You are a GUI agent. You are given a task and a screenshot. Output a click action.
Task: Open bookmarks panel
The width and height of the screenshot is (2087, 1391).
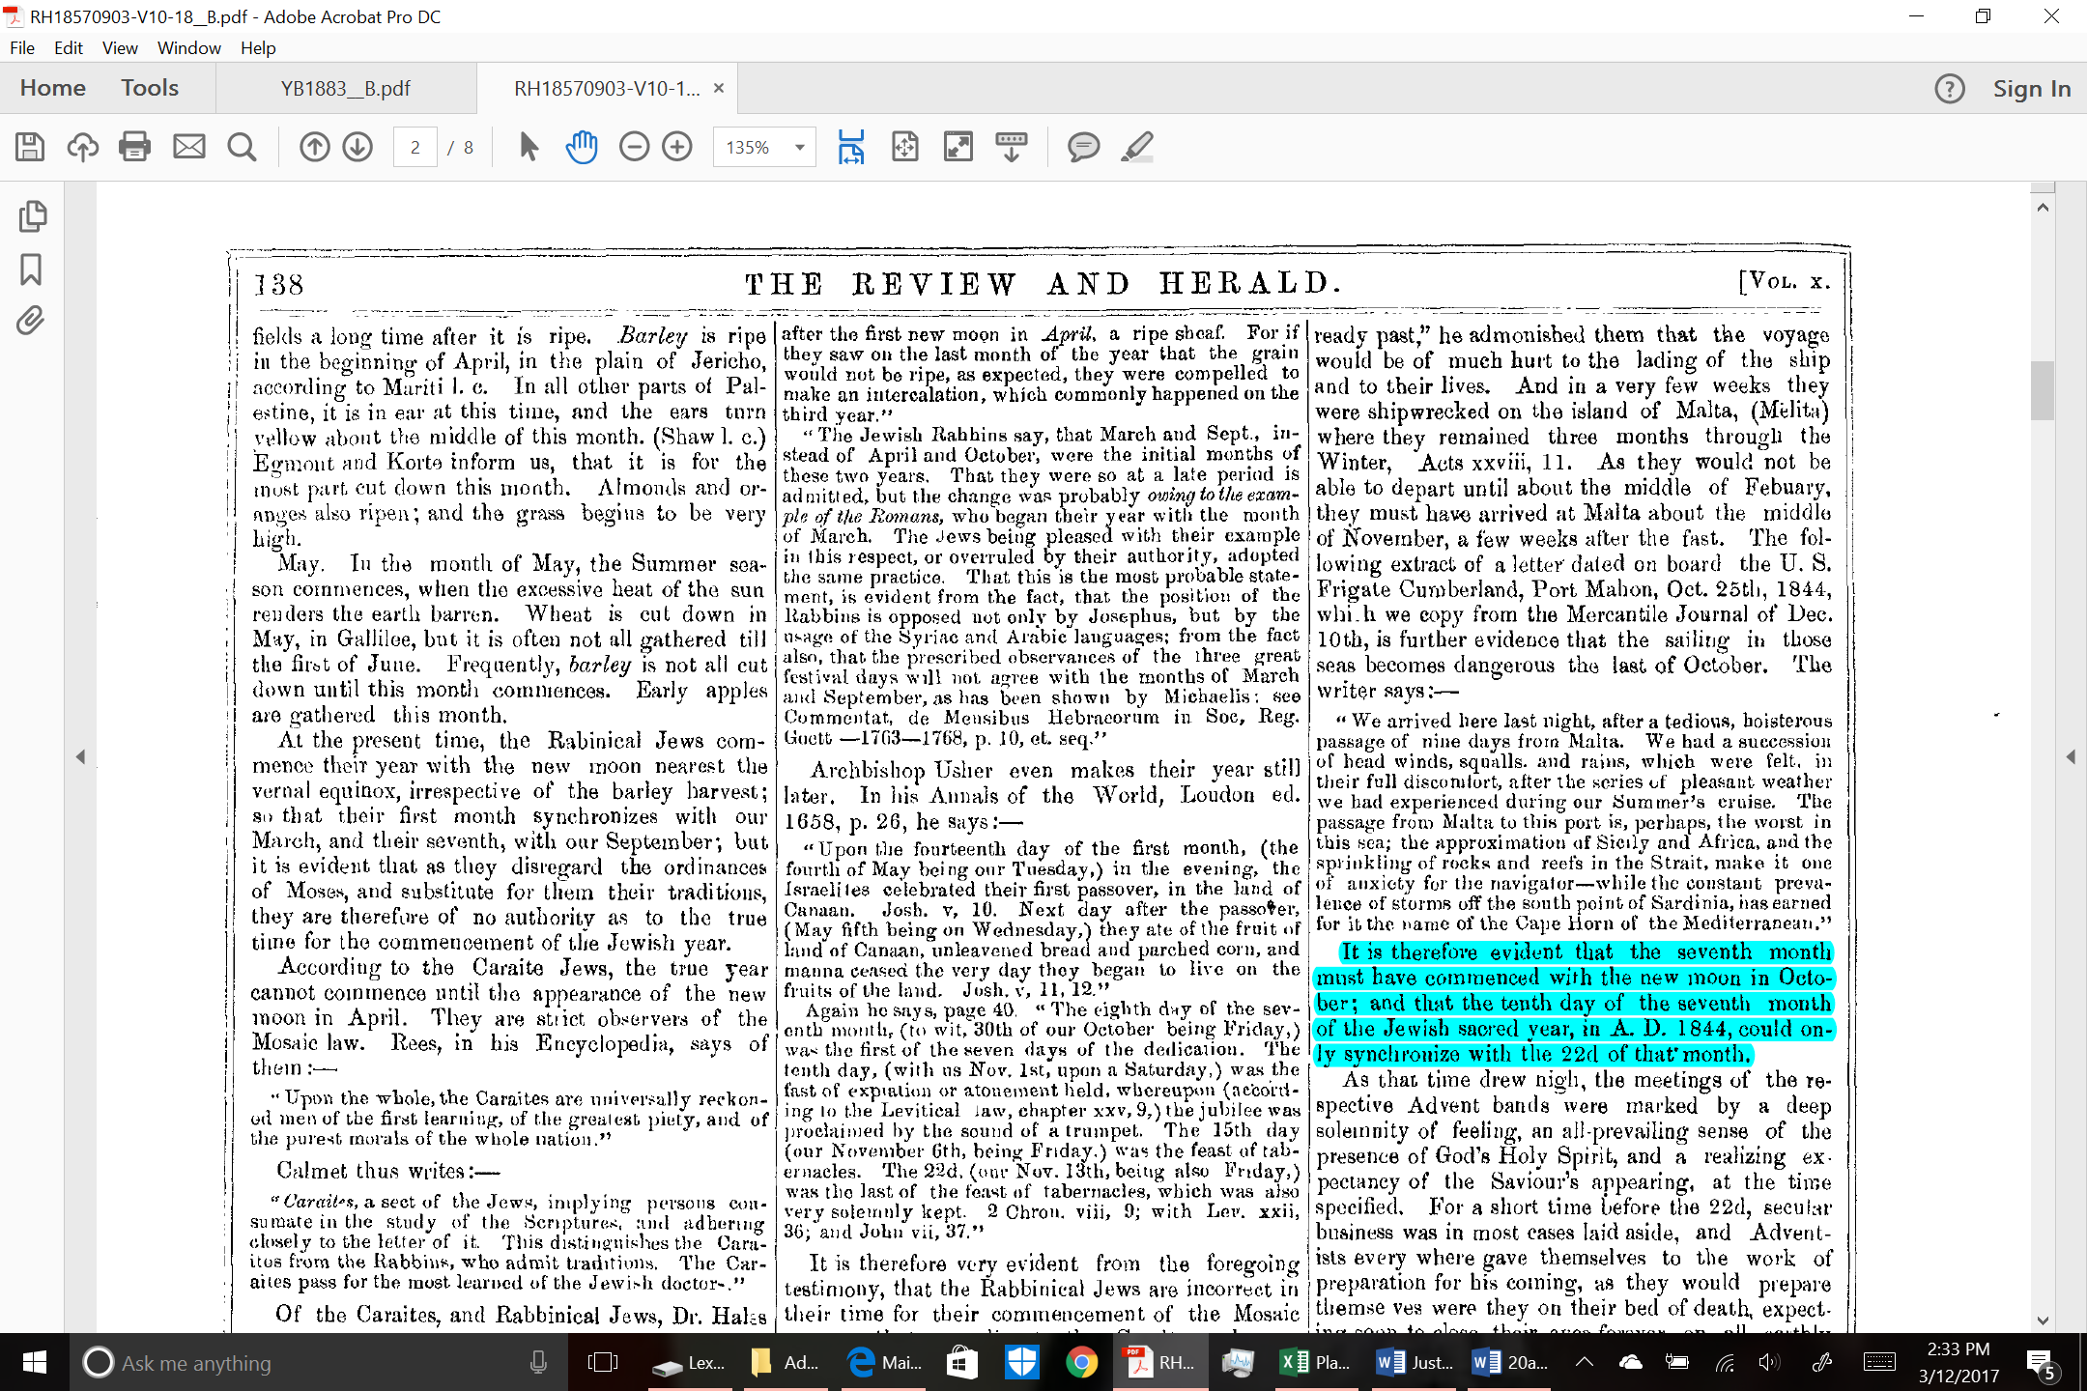[31, 270]
